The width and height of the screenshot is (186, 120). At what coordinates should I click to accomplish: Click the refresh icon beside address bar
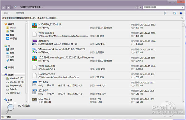[139, 7]
